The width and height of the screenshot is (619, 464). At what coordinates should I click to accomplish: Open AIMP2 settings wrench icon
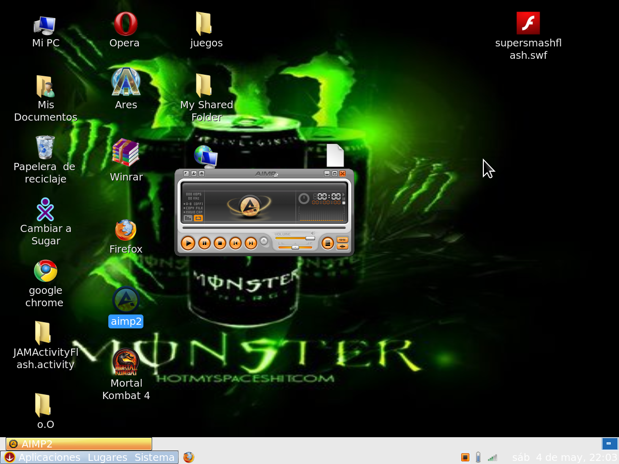click(x=194, y=174)
